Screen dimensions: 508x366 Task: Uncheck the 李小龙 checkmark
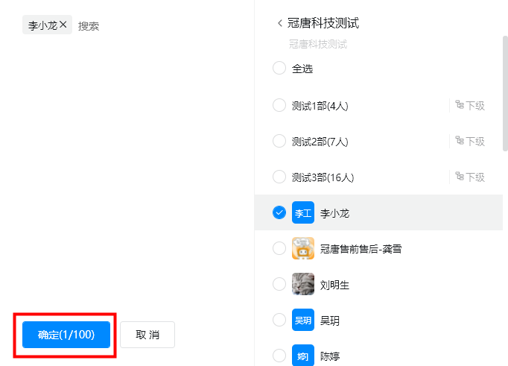[x=279, y=212]
